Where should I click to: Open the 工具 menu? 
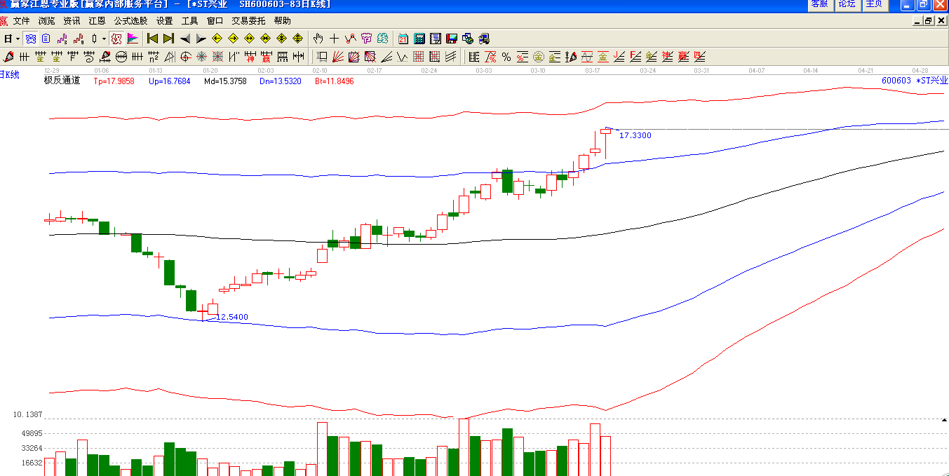coord(189,21)
